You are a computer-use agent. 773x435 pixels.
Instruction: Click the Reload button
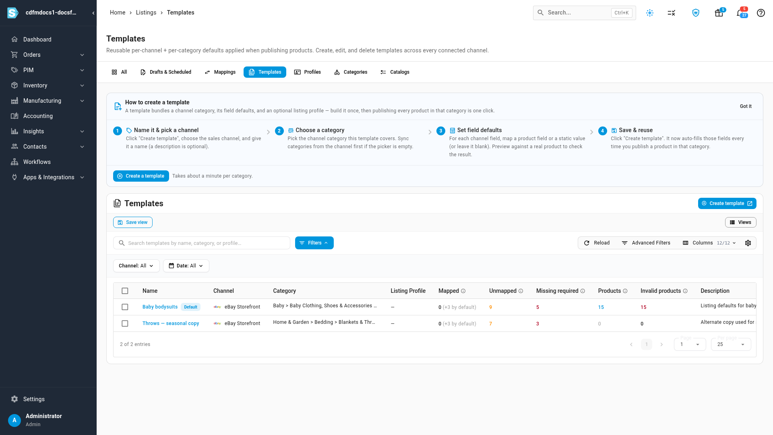pos(597,243)
